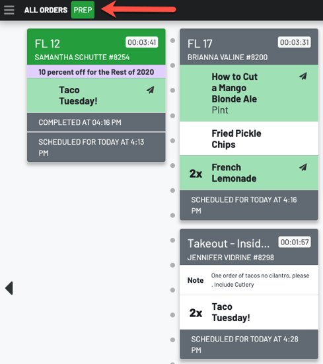The width and height of the screenshot is (323, 364).
Task: Click send icon on French Lemonade
Action: coord(303,167)
